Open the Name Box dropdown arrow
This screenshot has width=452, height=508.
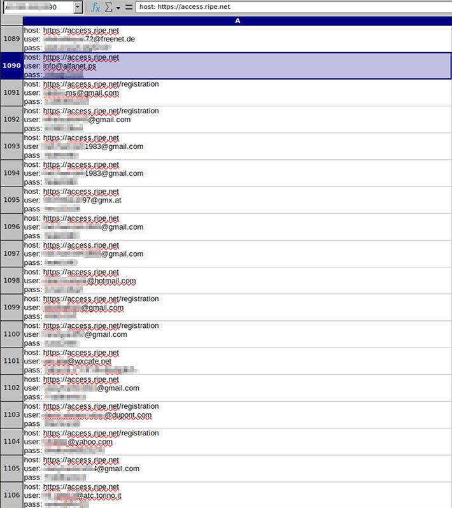click(78, 8)
